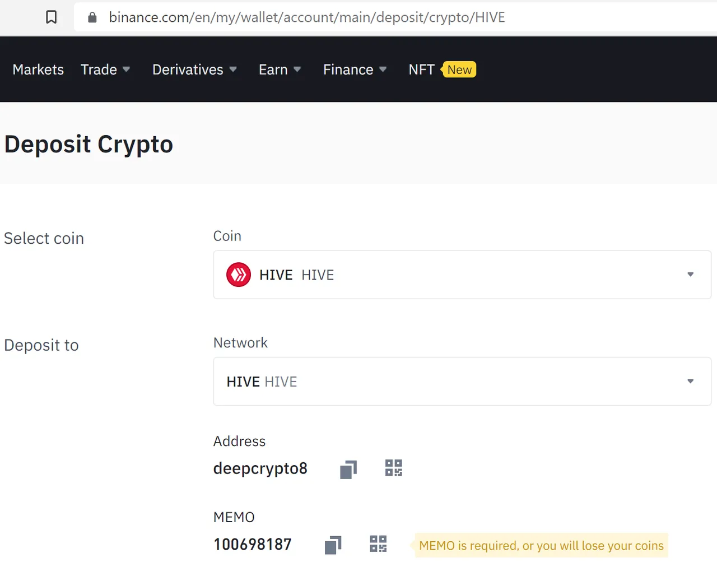Click the browser bookmark icon
Viewport: 717px width, 576px height.
pyautogui.click(x=51, y=17)
